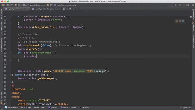Open in Safari browser icon in editor
This screenshot has height=110, width=195.
[183, 21]
